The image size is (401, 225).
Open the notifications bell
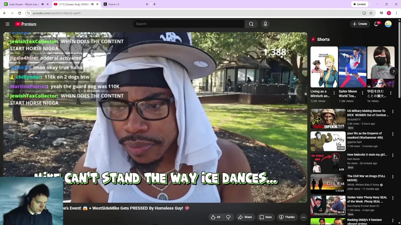(x=377, y=24)
